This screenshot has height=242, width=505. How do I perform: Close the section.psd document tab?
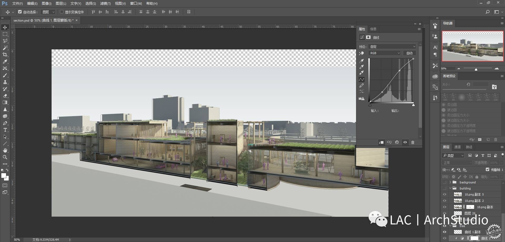click(x=77, y=20)
